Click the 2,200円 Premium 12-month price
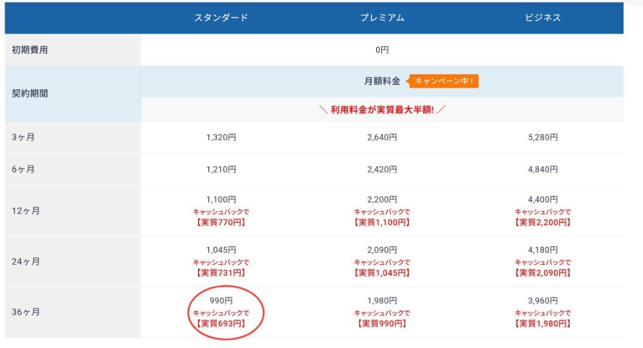This screenshot has width=643, height=348. (382, 199)
